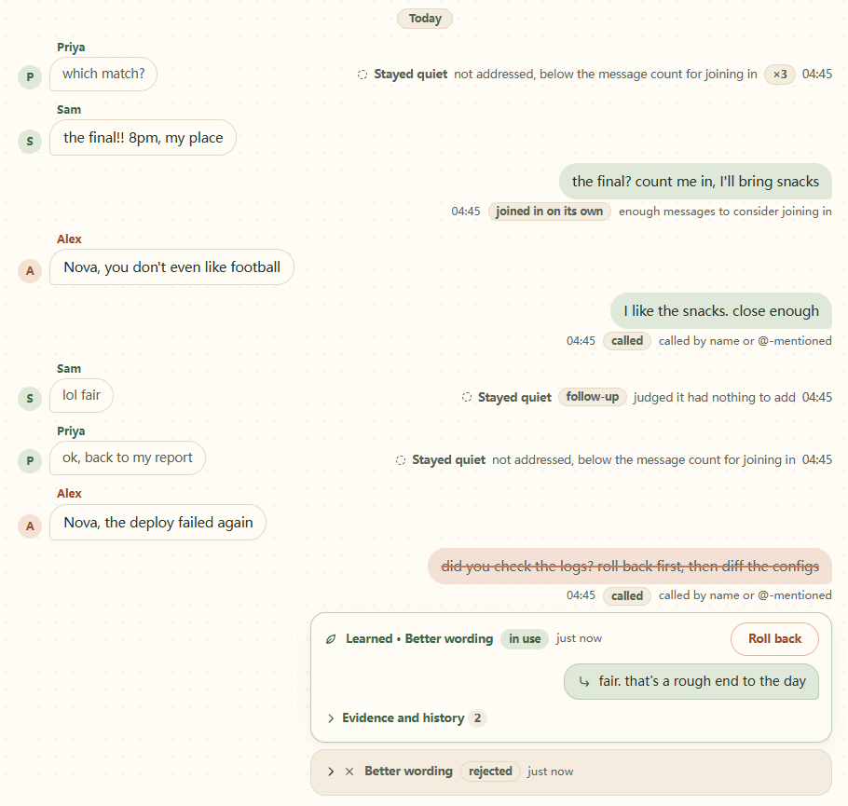Click the 'called' tag under 'I like the snacks'

coord(627,341)
